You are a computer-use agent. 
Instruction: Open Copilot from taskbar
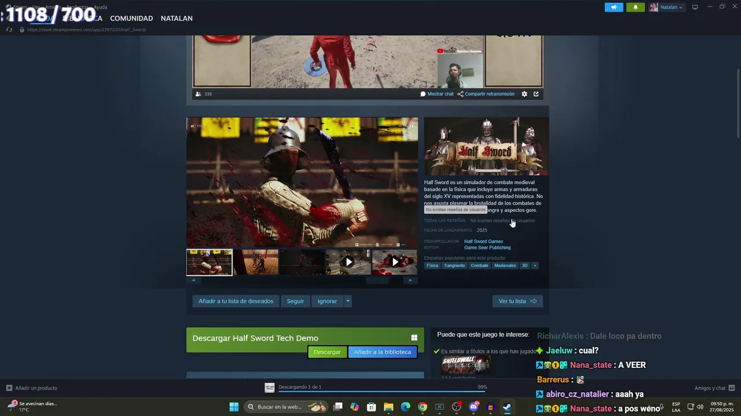click(354, 407)
